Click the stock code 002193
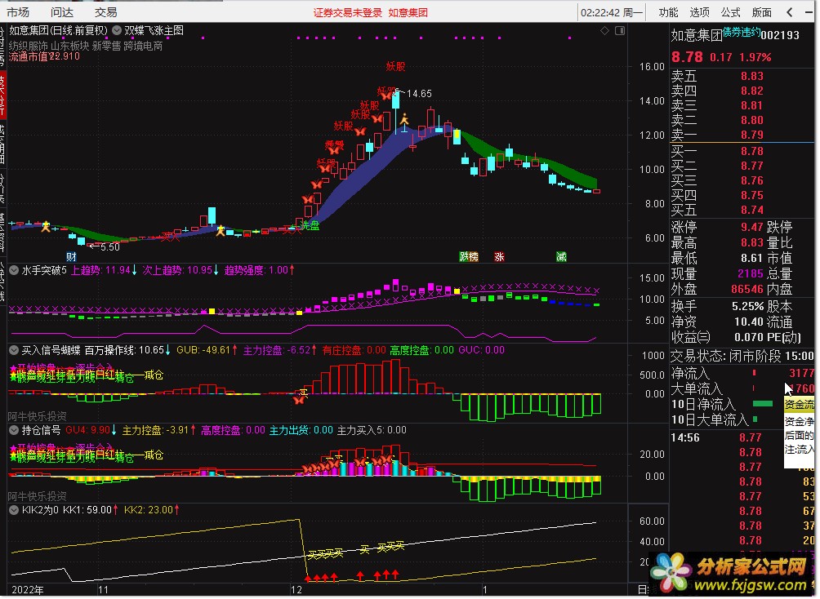Viewport: 820px width, 599px height. tap(780, 36)
